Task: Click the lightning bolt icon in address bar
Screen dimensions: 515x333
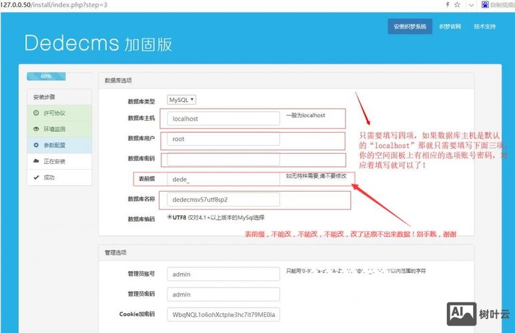Action: point(446,5)
